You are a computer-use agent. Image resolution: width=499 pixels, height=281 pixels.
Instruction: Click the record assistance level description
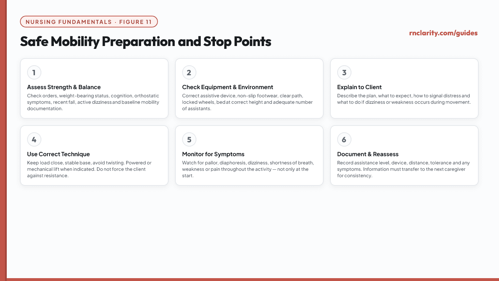click(x=403, y=169)
